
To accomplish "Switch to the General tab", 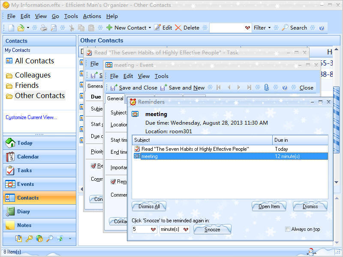I will pyautogui.click(x=115, y=99).
